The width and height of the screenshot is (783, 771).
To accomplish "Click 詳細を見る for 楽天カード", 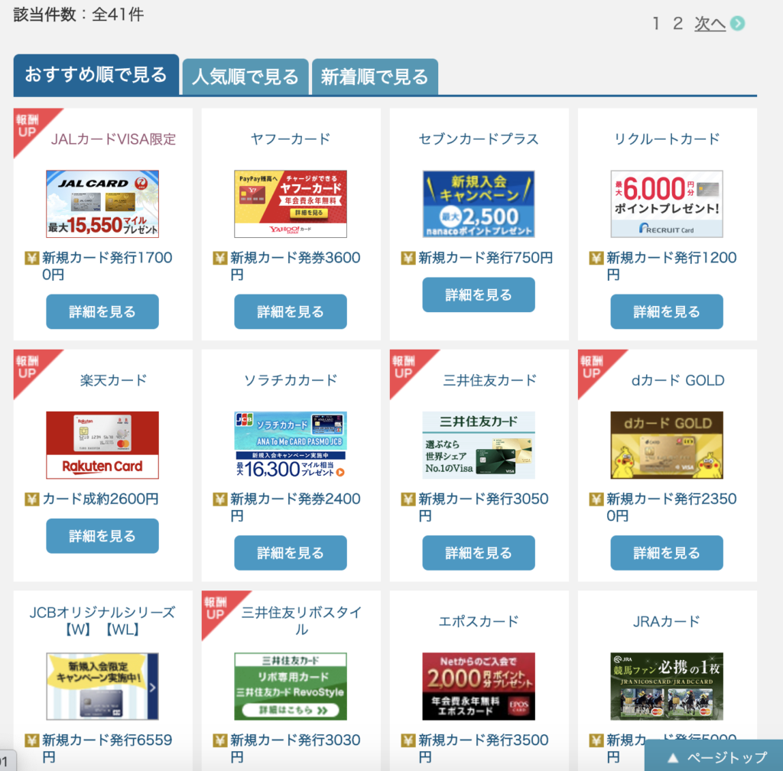I will tap(102, 536).
